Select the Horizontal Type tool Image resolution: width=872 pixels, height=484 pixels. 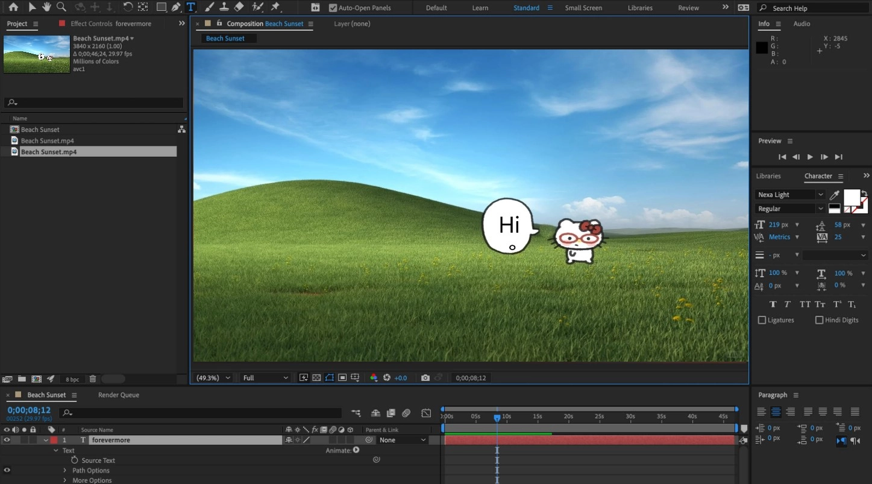click(x=190, y=7)
